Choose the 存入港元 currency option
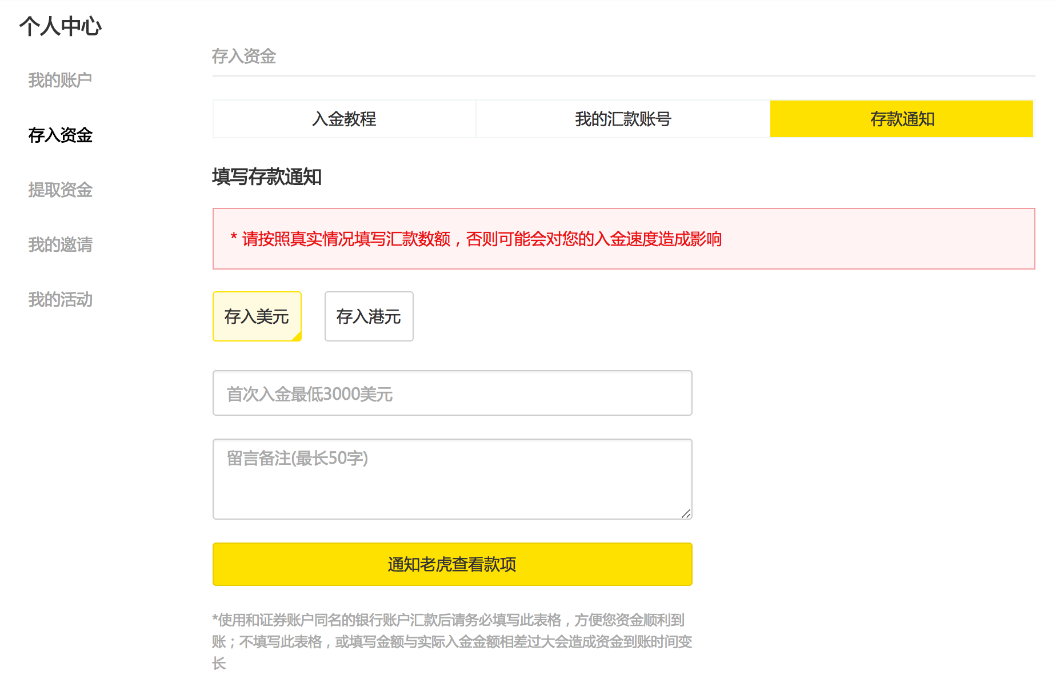The image size is (1056, 683). pos(369,316)
